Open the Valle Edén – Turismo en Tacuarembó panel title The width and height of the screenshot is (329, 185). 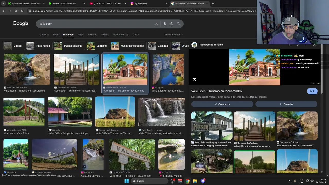point(216,91)
